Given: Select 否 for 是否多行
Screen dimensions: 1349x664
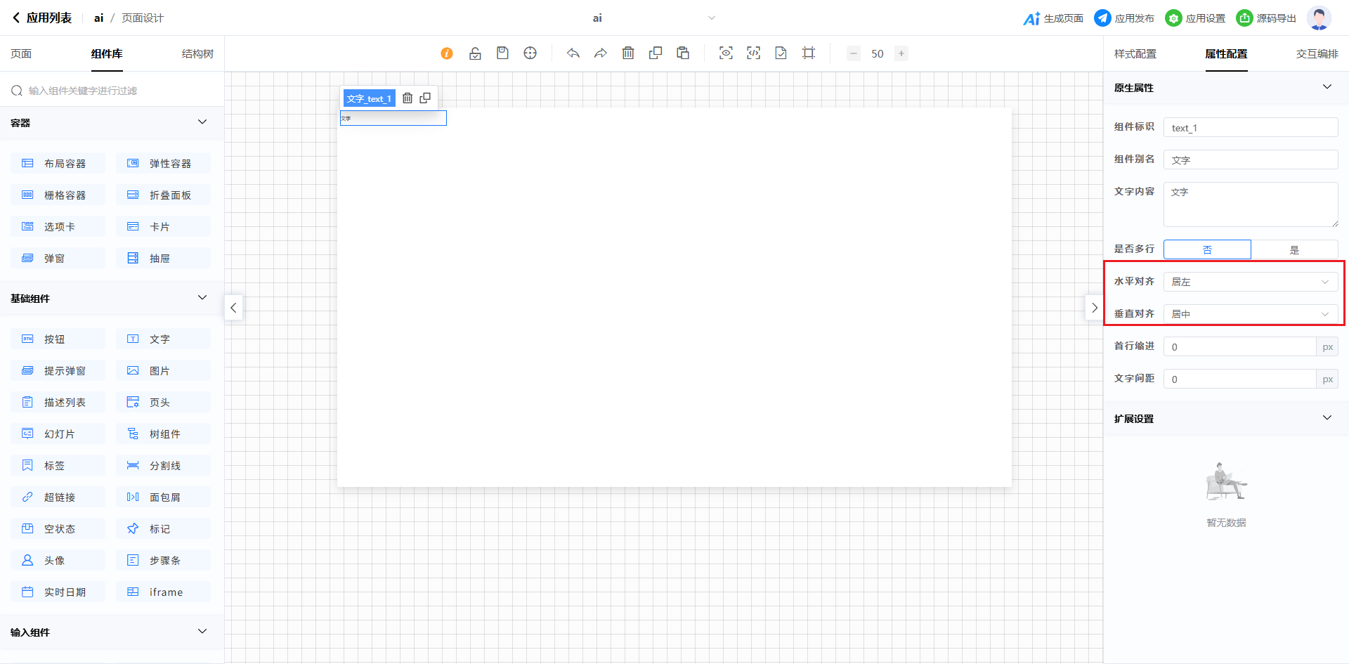Looking at the screenshot, I should (x=1207, y=249).
